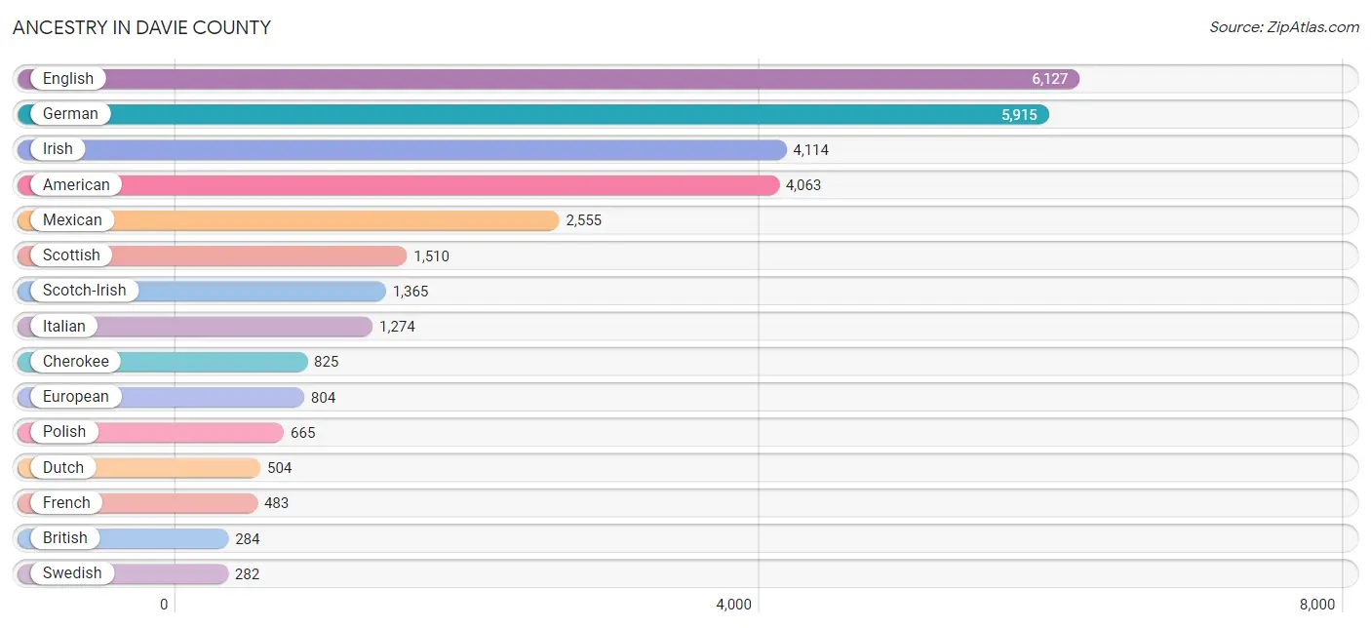This screenshot has height=628, width=1371.
Task: Select the Mexican label
Action: click(x=72, y=219)
